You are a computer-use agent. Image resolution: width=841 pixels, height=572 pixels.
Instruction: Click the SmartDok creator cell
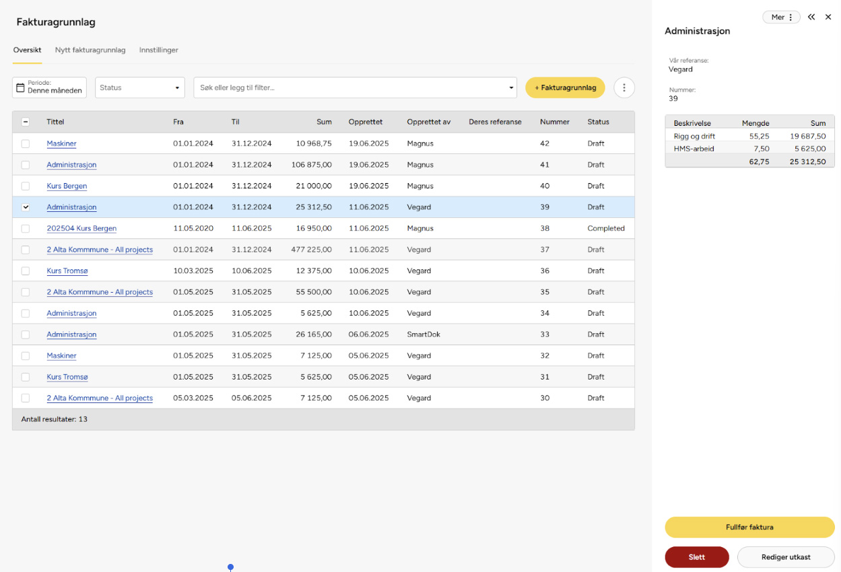(424, 334)
